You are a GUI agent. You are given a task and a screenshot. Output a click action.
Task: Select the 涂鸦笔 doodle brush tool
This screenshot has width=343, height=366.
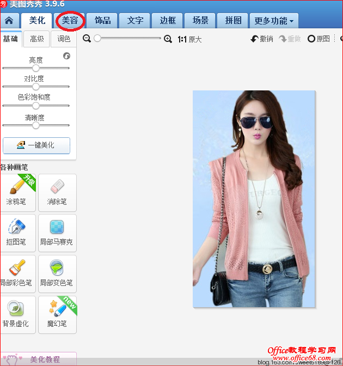pyautogui.click(x=18, y=193)
